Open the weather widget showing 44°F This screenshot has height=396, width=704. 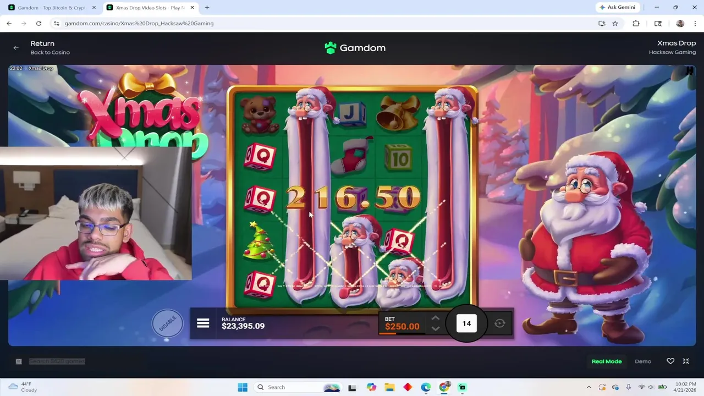point(23,387)
